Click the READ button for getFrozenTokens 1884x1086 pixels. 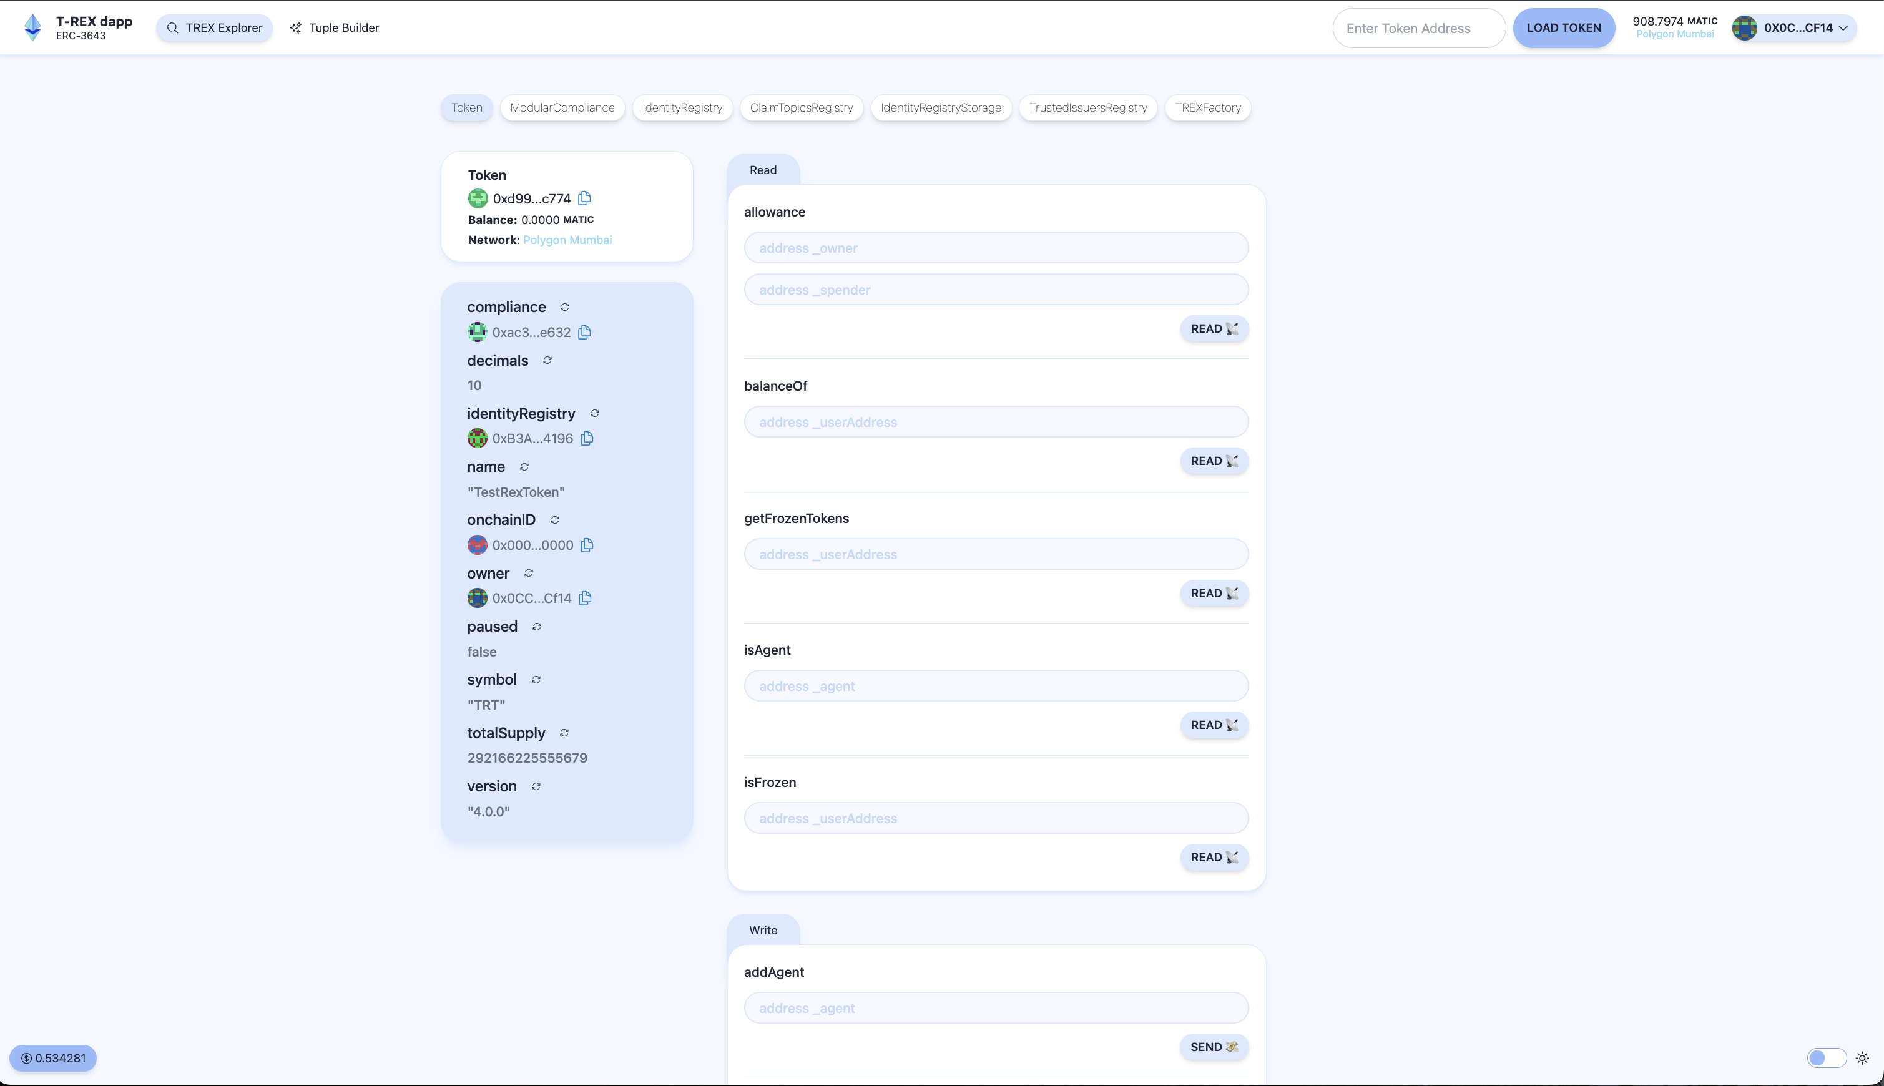click(x=1212, y=593)
